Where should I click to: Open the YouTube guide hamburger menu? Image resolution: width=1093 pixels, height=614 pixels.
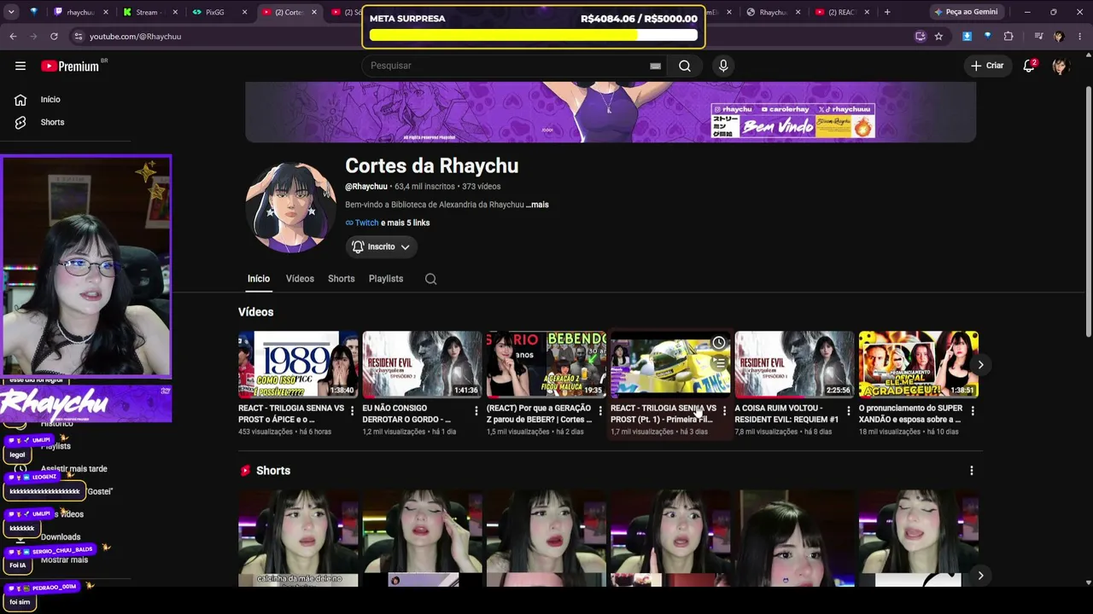(x=20, y=66)
